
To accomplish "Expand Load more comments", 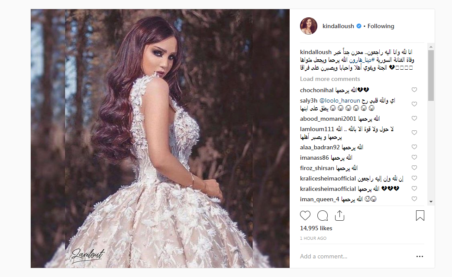I will click(330, 79).
